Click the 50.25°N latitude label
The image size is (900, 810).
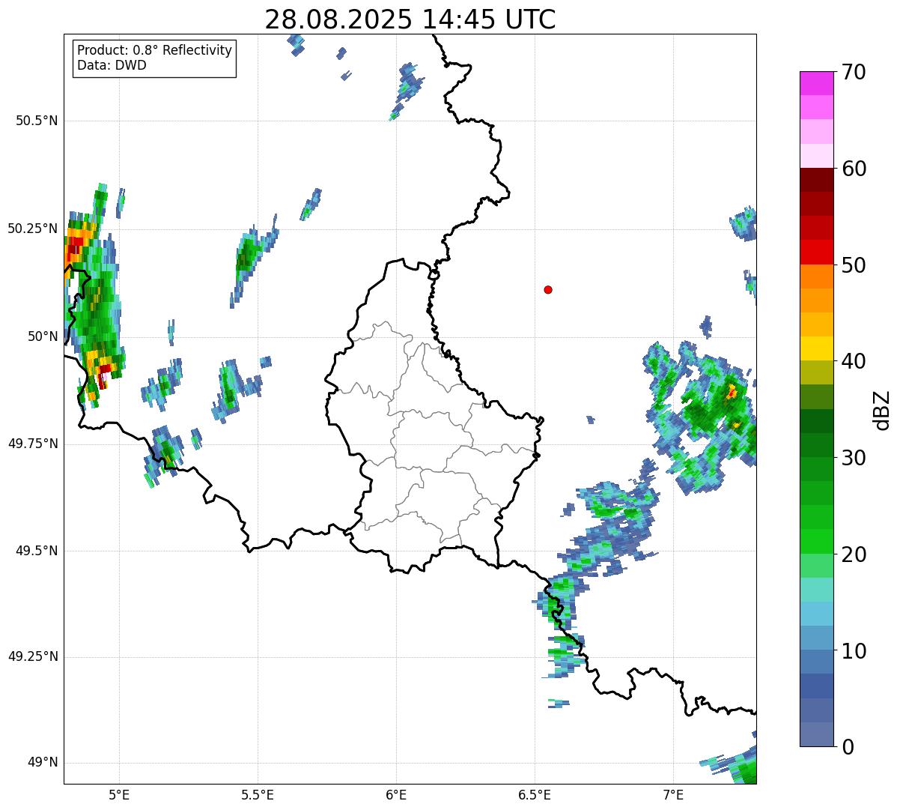33,229
